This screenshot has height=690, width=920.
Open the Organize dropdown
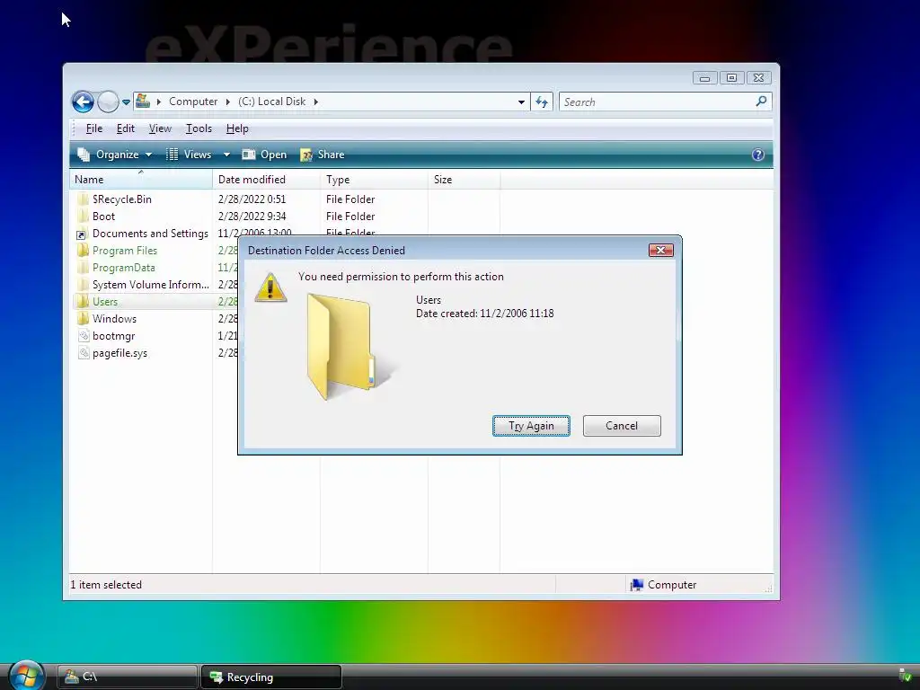click(x=115, y=155)
